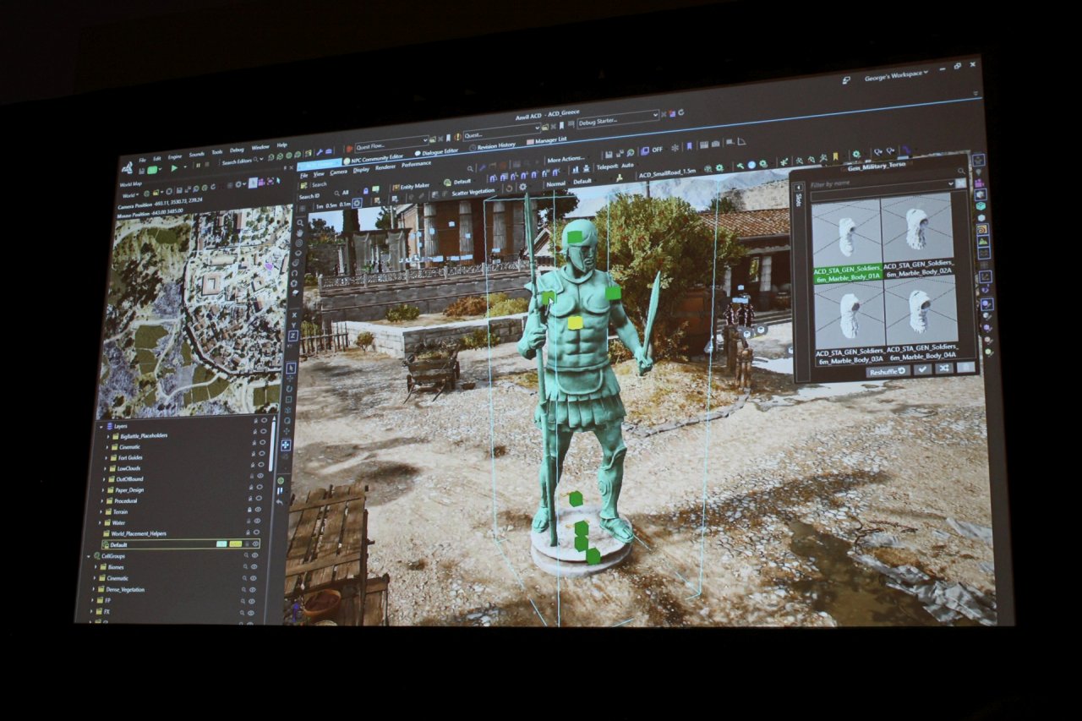Viewport: 1082px width, 721px height.
Task: Click the blue lock icon next to Search ID All
Action: [365, 191]
